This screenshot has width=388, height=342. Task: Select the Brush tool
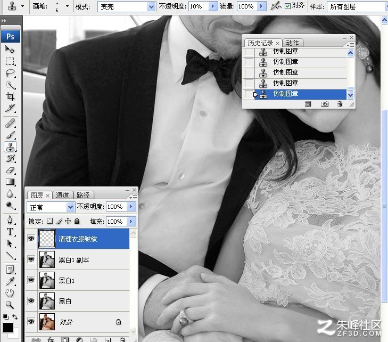pos(10,135)
